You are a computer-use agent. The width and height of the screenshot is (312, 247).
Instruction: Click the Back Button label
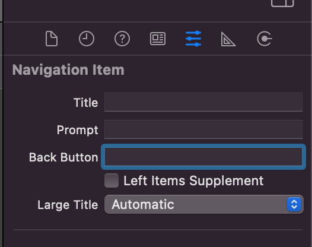[x=63, y=157]
